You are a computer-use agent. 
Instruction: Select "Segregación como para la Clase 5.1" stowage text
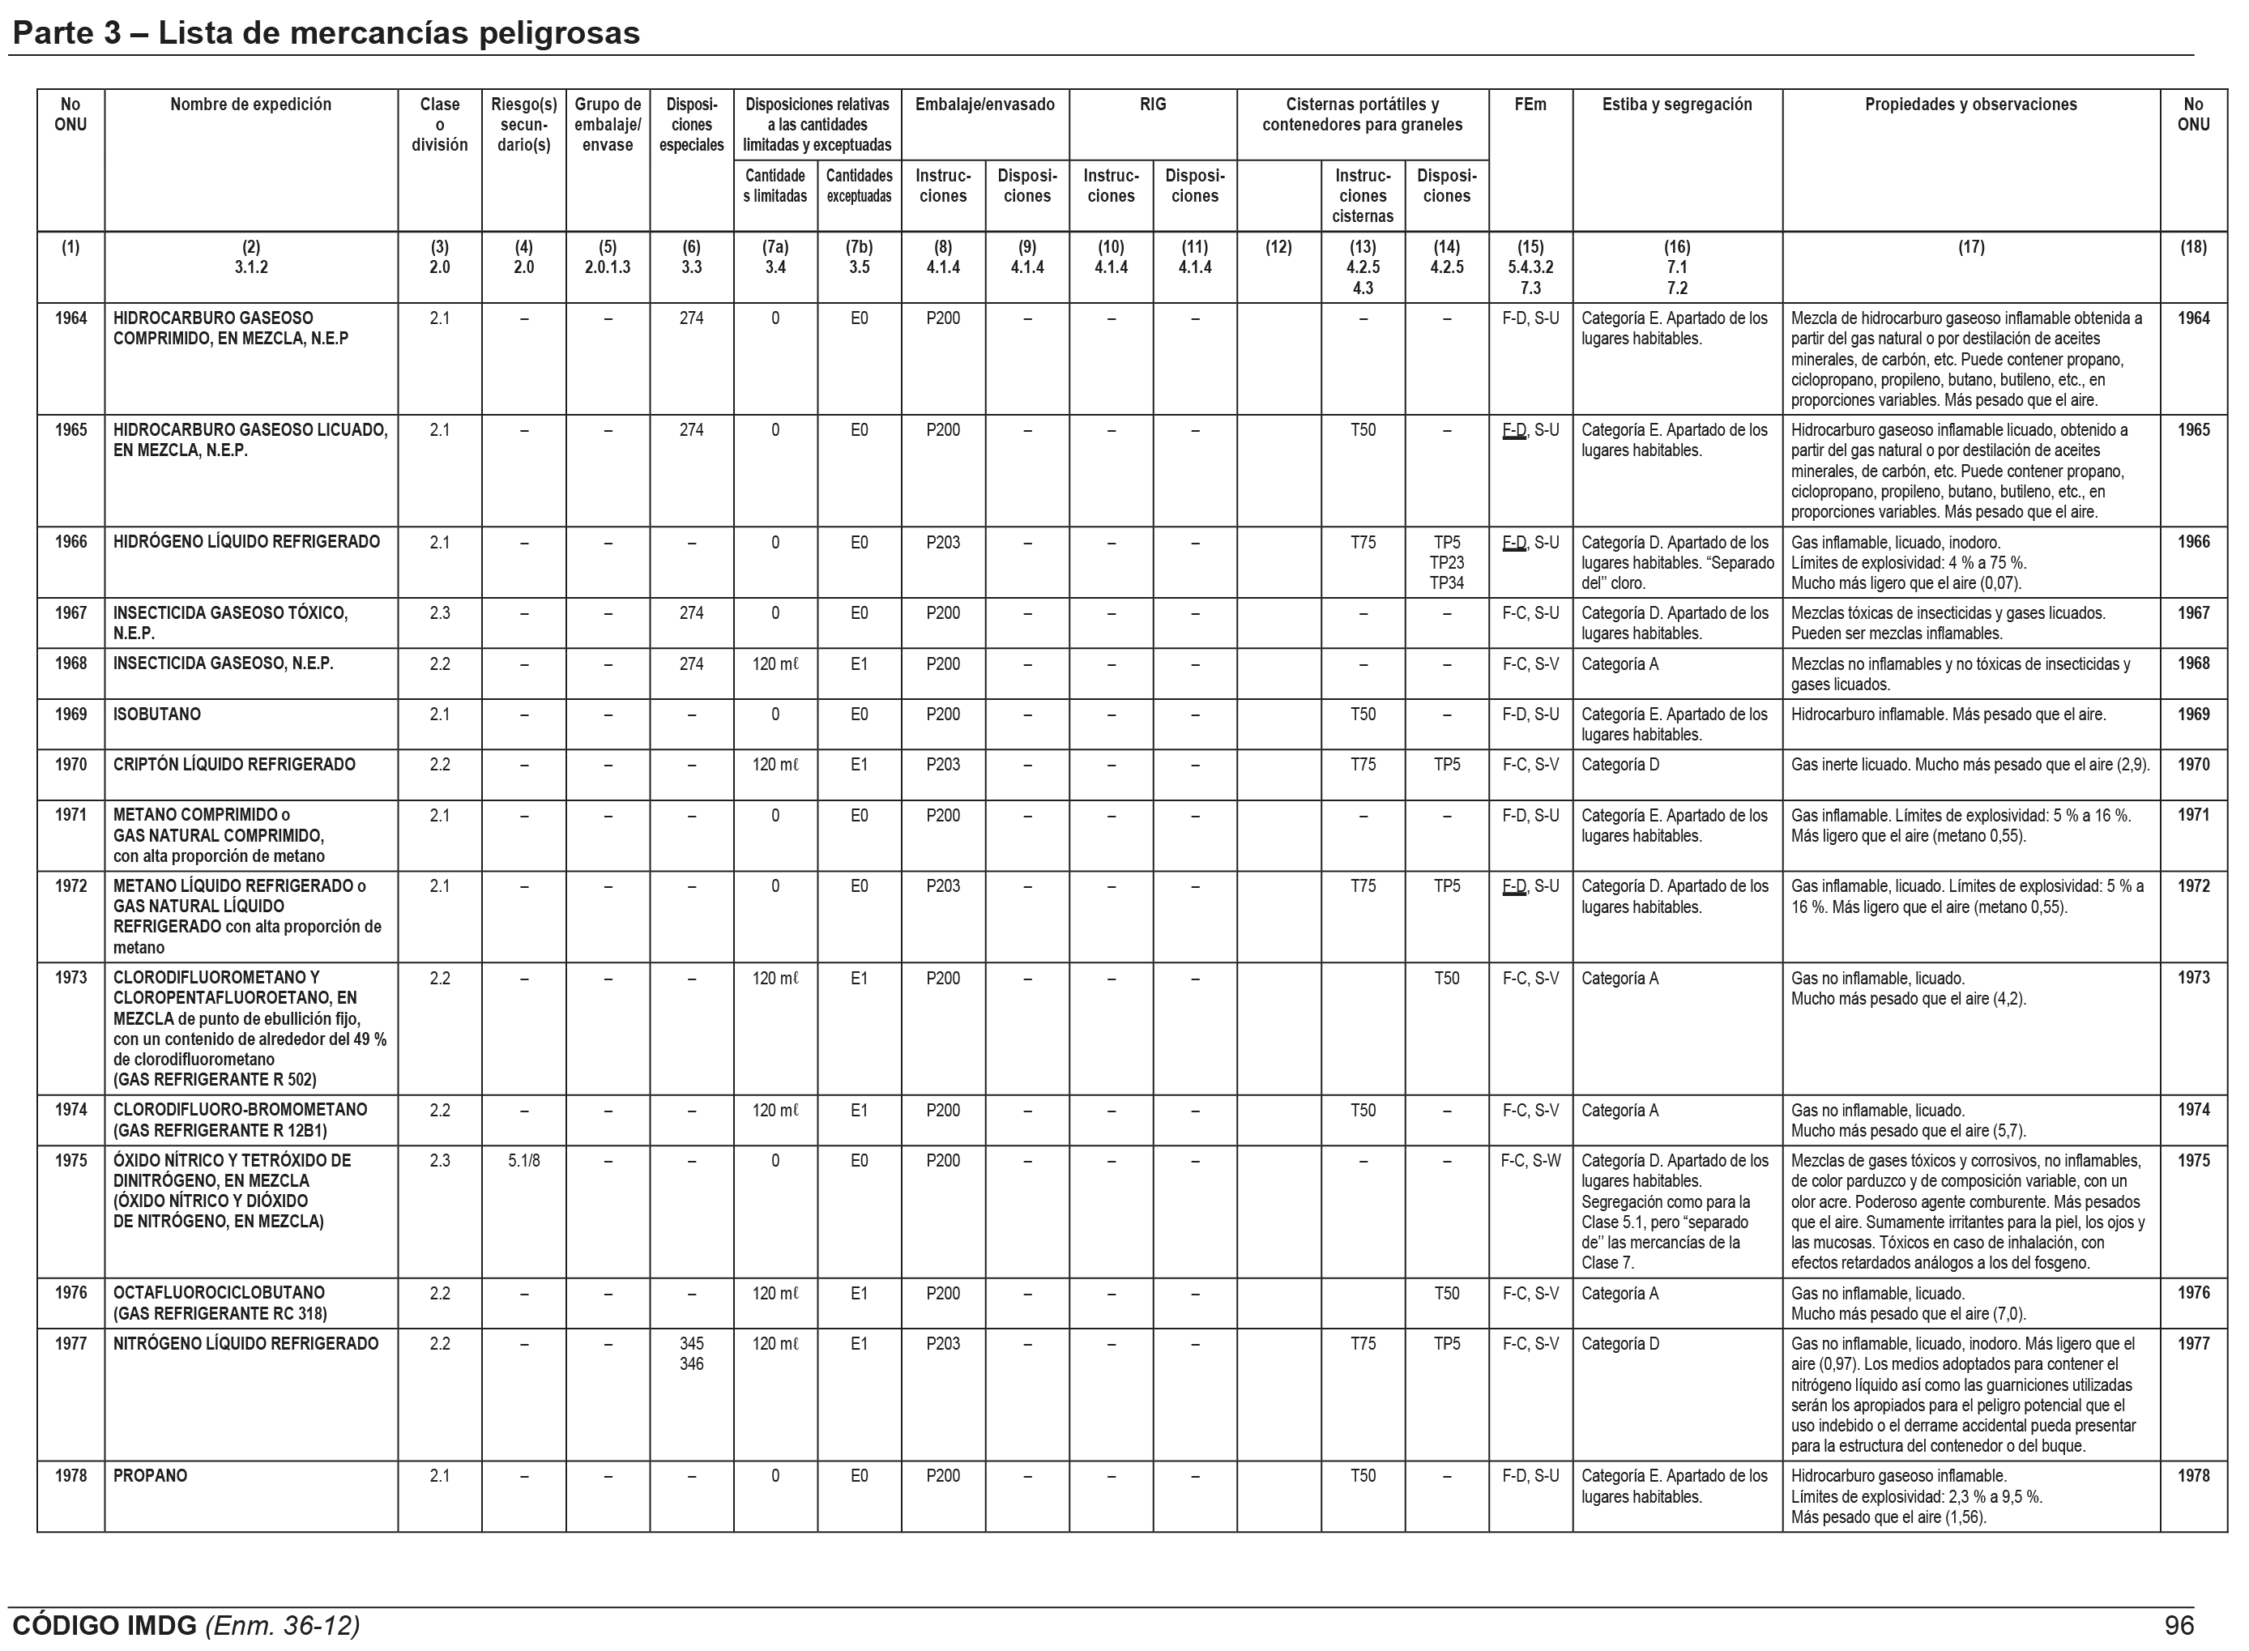pos(1666,1211)
